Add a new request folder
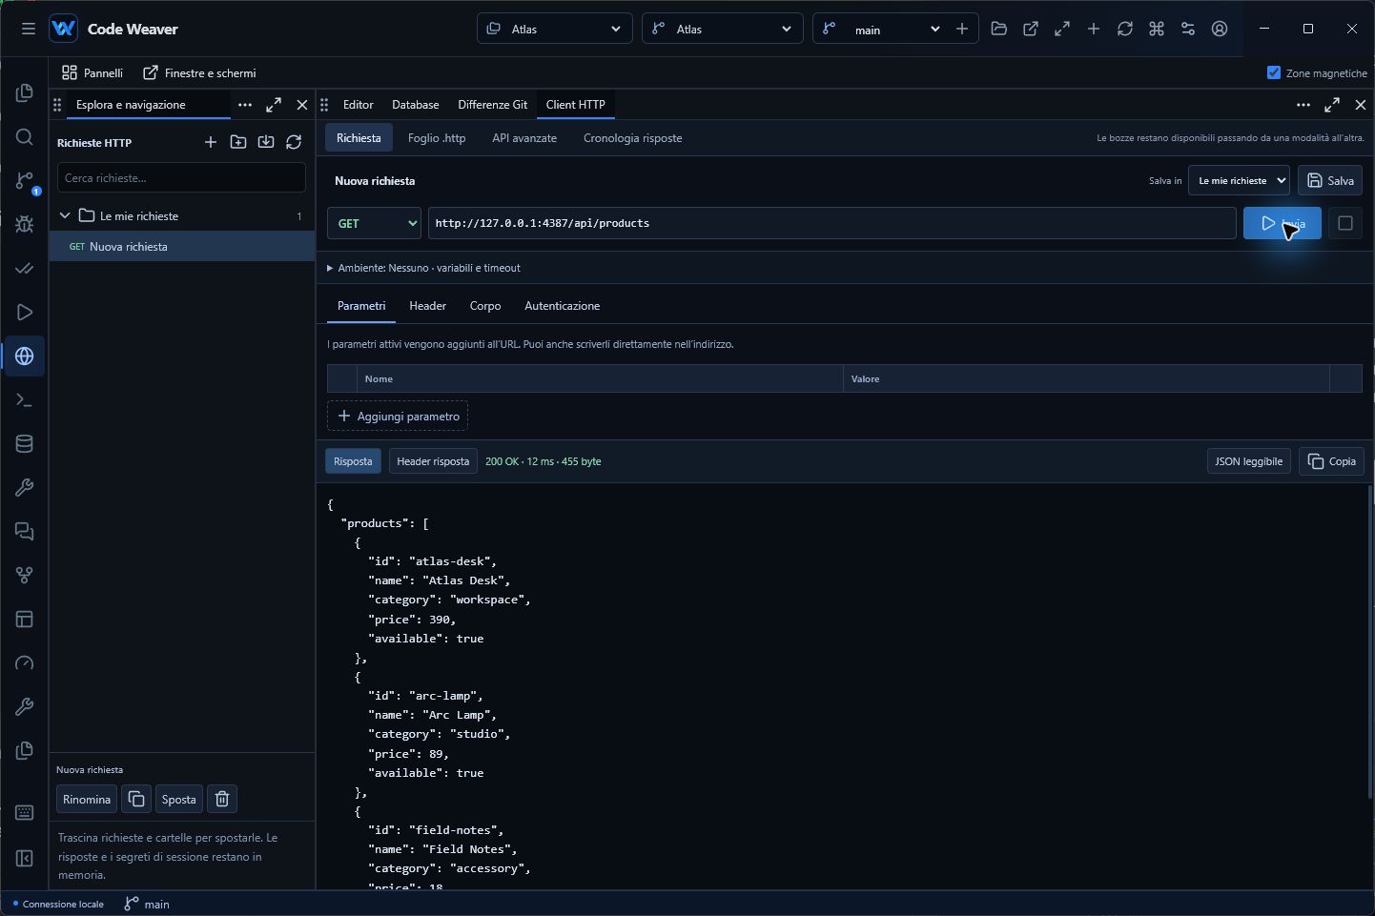Screen dimensions: 1375x916 tap(238, 142)
